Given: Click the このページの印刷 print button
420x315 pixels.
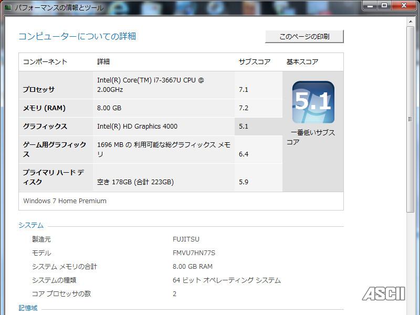Looking at the screenshot, I should pos(304,36).
